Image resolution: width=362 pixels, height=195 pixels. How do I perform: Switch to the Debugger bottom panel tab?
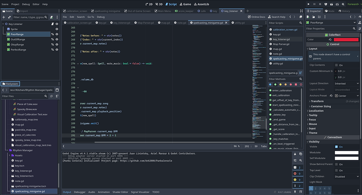(x=79, y=192)
